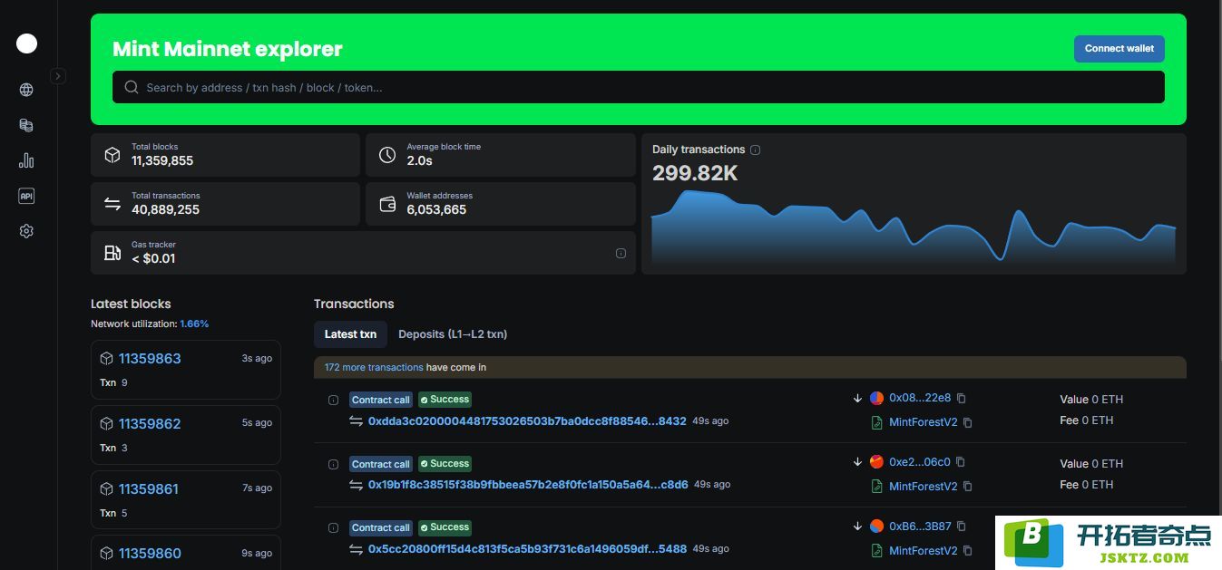
Task: Open the Total blocks stat card
Action: pos(225,155)
